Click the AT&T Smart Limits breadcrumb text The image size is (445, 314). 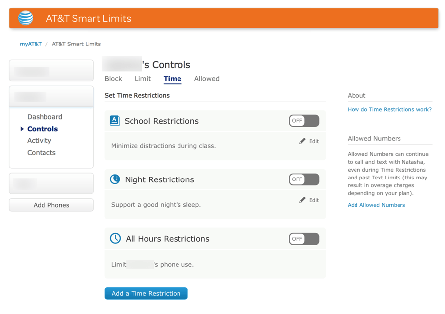click(x=76, y=44)
